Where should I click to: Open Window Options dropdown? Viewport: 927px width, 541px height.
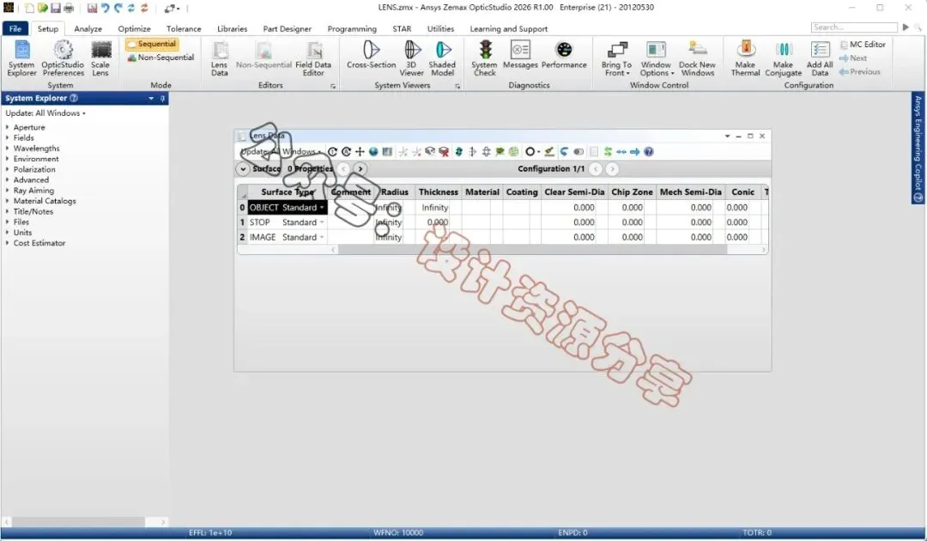point(657,58)
